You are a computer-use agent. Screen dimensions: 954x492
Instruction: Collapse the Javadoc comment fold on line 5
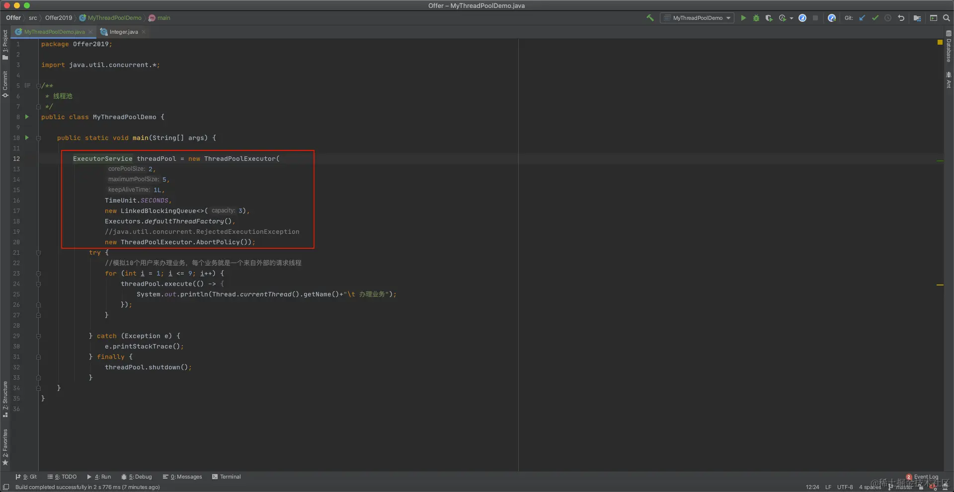38,86
